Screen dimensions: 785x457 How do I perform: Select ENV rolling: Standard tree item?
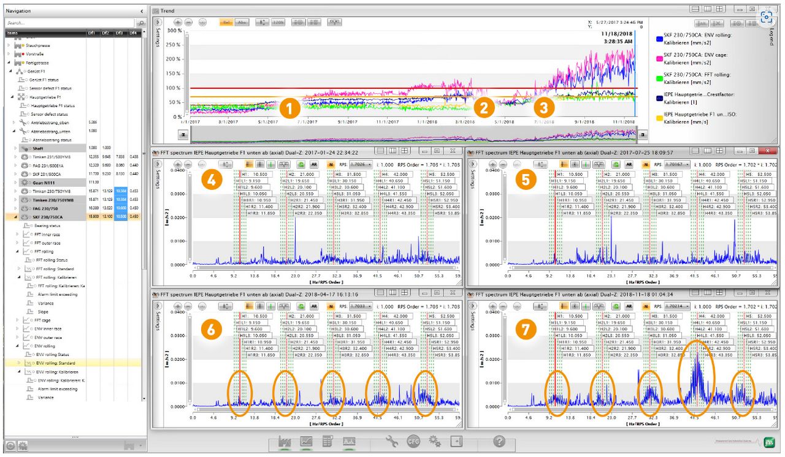pos(55,363)
